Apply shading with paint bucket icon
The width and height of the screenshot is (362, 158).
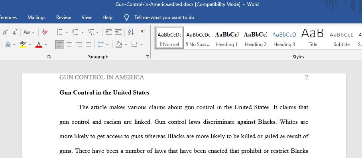point(119,44)
